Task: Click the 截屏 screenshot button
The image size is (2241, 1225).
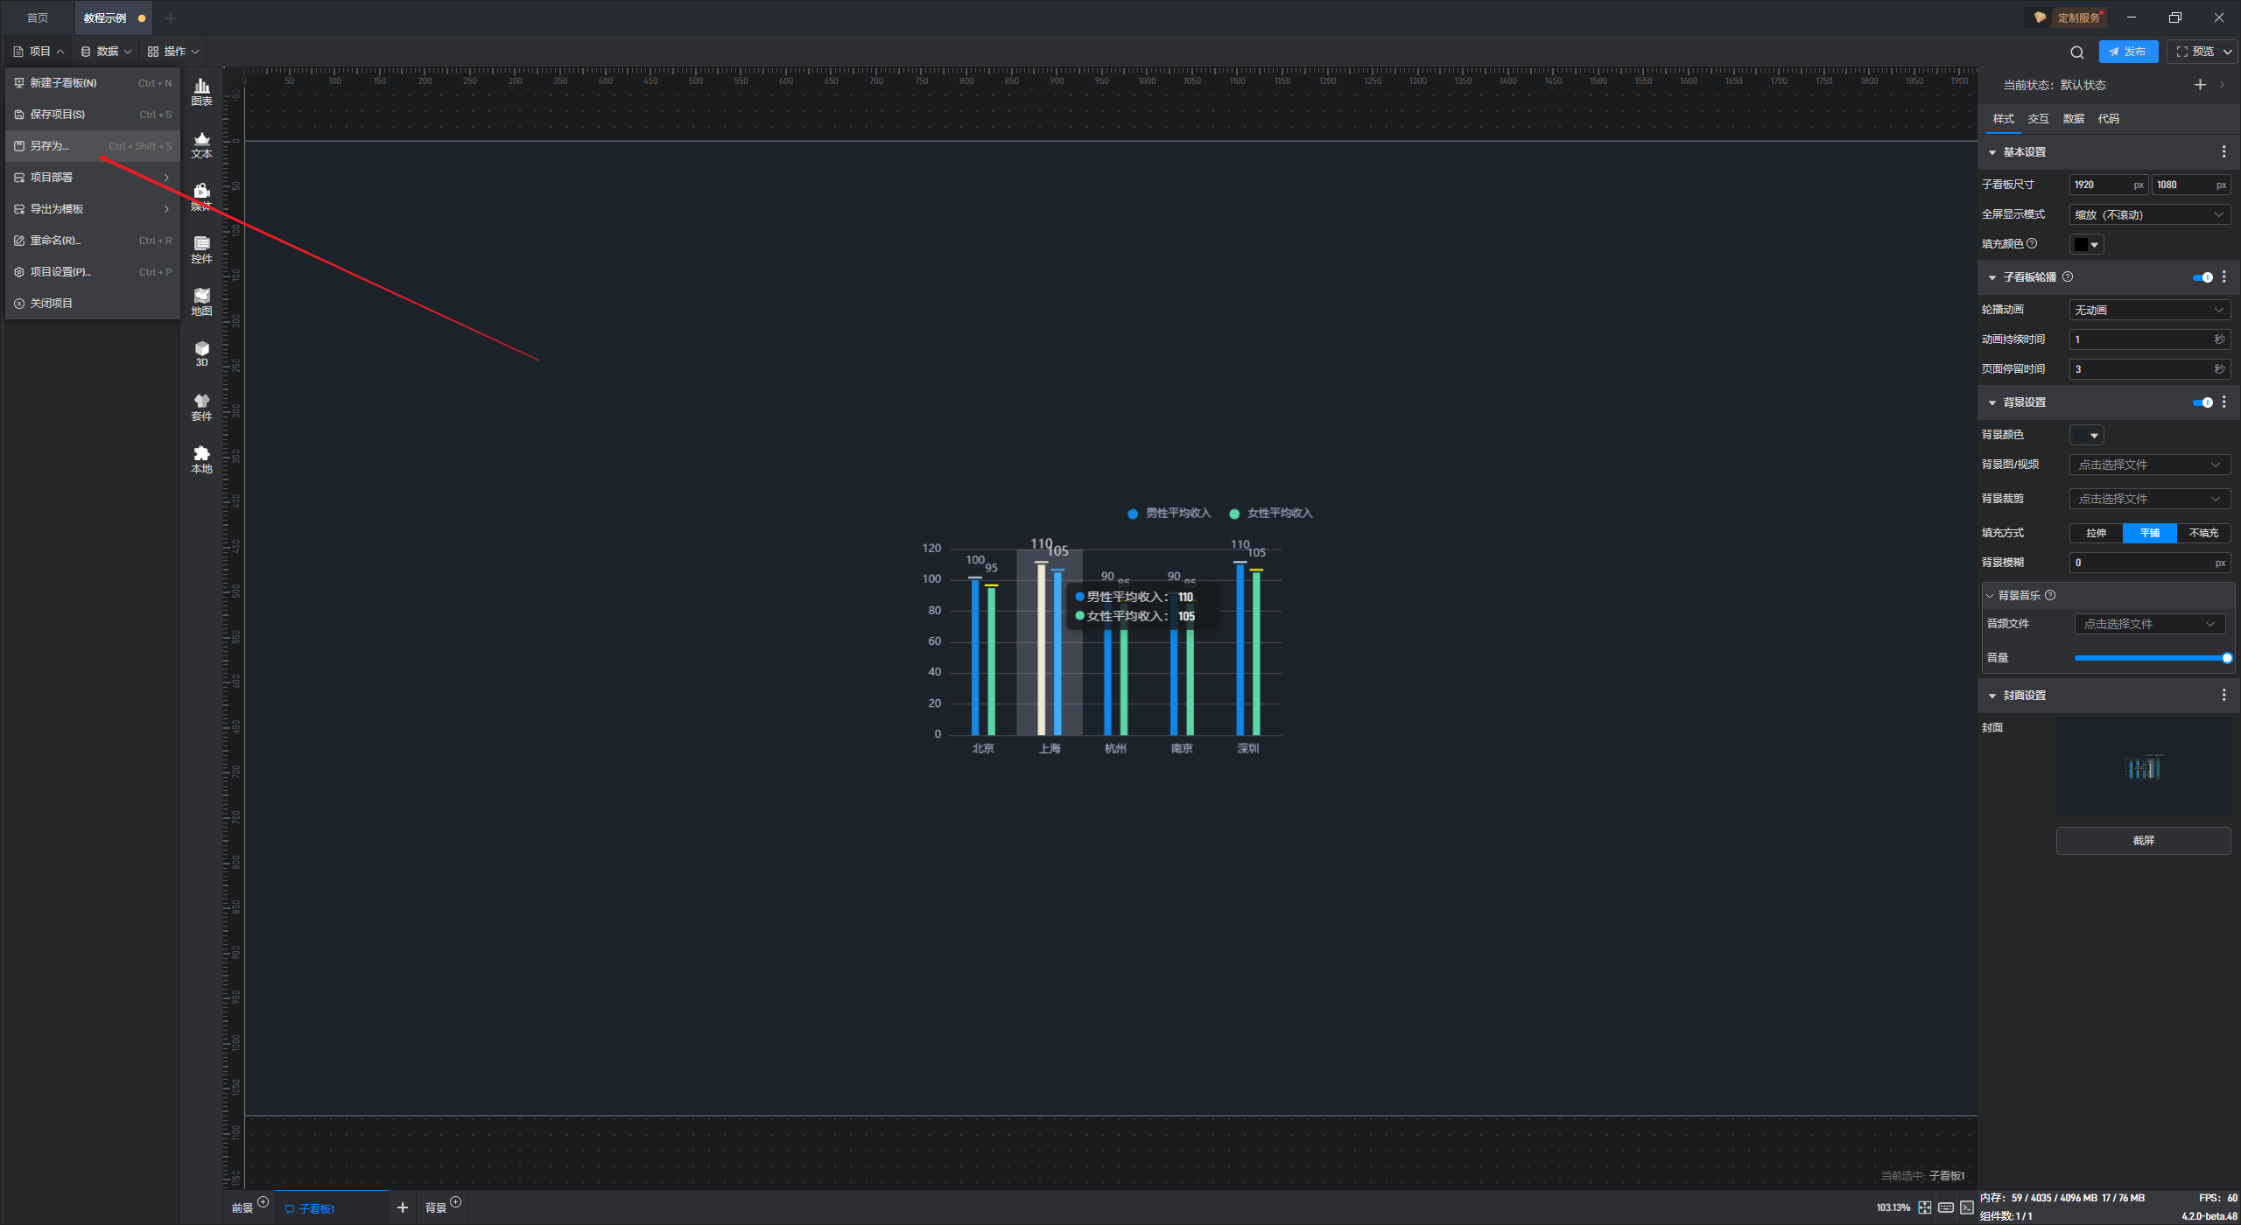Action: [2142, 840]
